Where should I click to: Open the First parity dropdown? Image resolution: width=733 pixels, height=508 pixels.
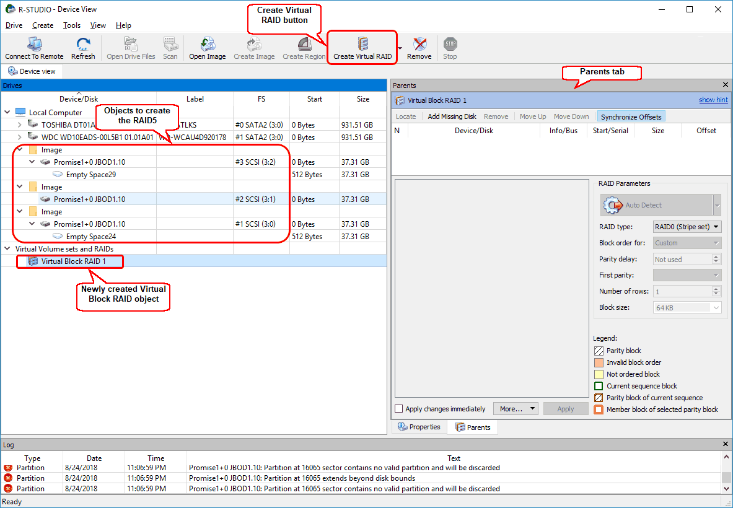(x=687, y=275)
